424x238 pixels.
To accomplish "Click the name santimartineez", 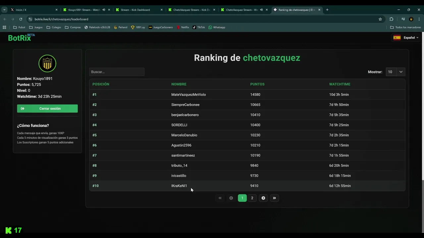I will pos(183,155).
